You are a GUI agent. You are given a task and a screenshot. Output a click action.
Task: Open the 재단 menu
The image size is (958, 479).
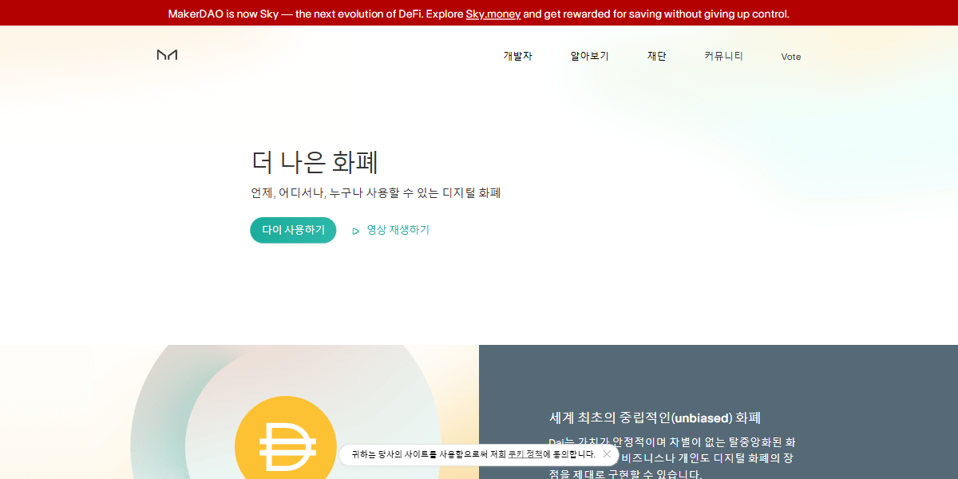(656, 56)
